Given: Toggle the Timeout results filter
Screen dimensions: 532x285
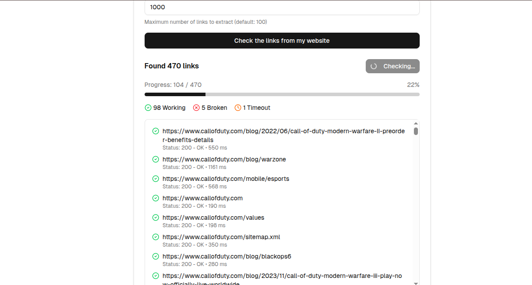Looking at the screenshot, I should [x=252, y=107].
